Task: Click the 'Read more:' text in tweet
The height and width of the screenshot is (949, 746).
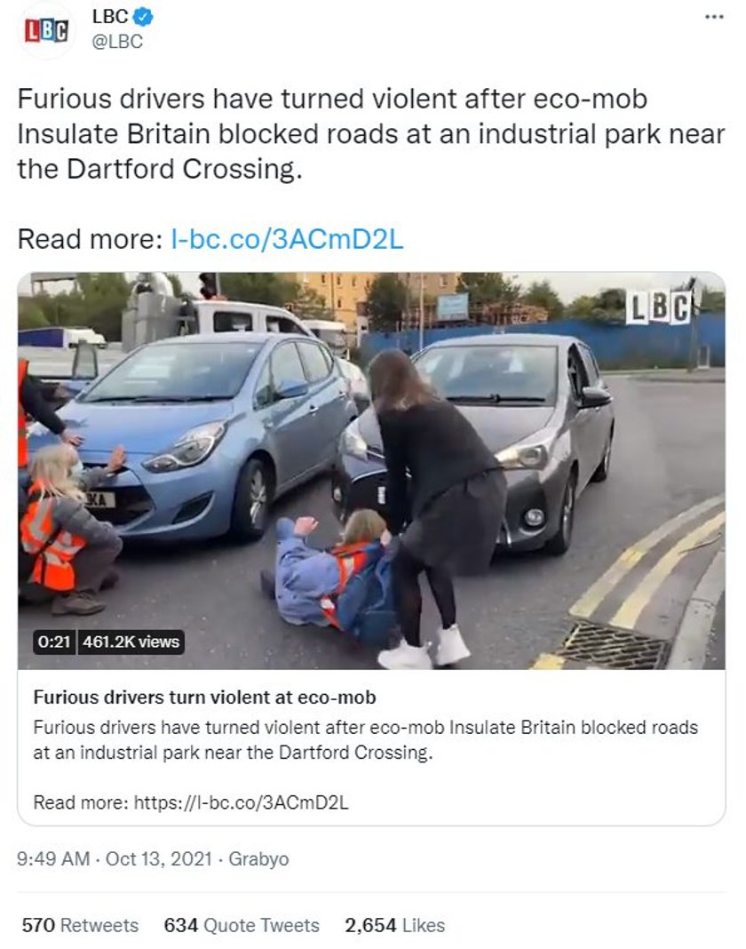Action: [90, 239]
